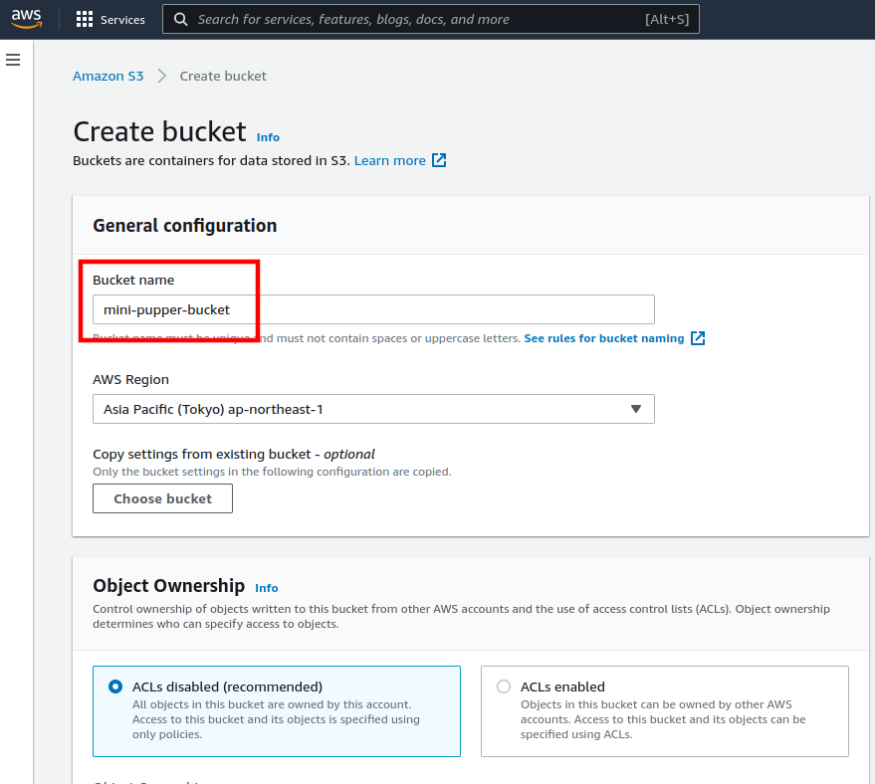Open the Learn more link
The image size is (875, 784).
coord(389,160)
